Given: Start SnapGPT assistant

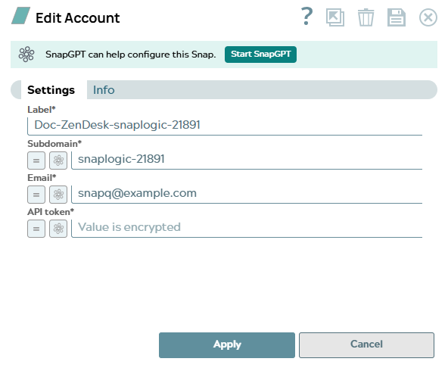Looking at the screenshot, I should coord(260,55).
